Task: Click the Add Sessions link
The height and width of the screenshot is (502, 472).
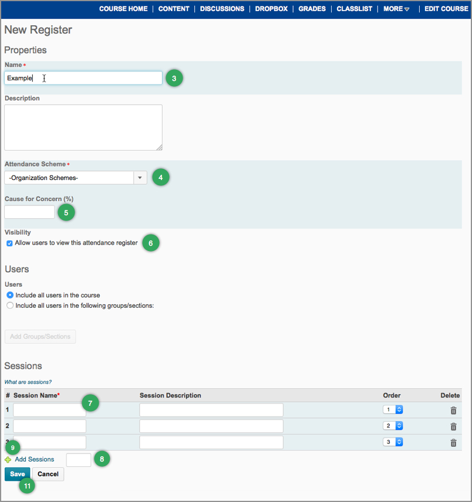Action: point(35,459)
